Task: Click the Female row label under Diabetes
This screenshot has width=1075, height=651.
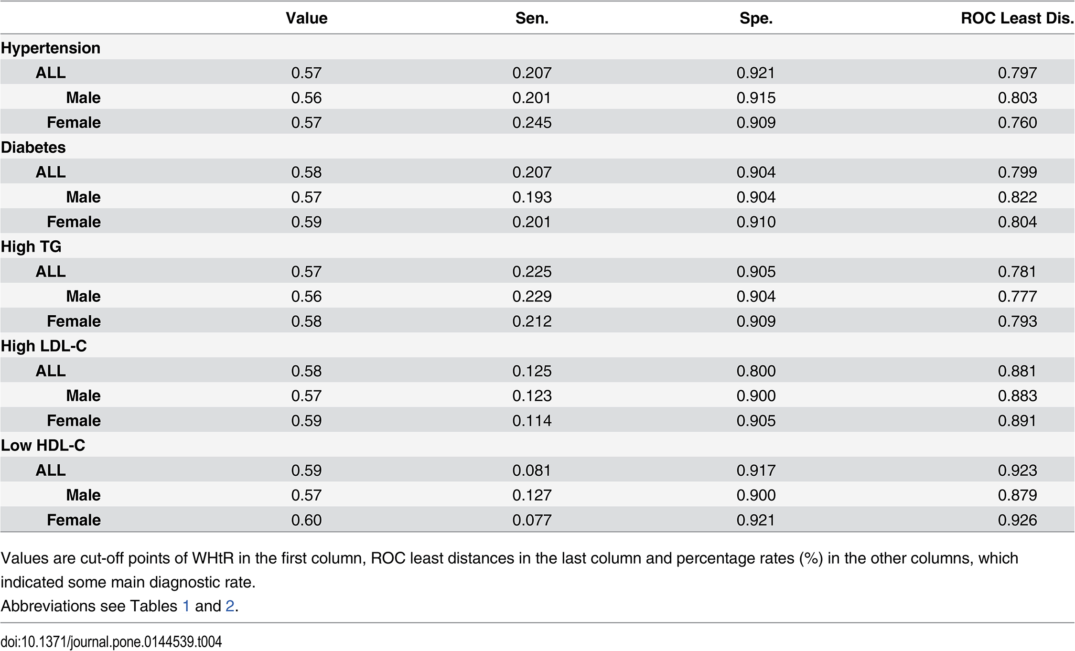Action: click(74, 222)
